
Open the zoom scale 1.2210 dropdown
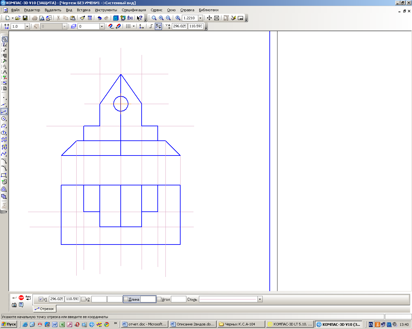coord(200,18)
